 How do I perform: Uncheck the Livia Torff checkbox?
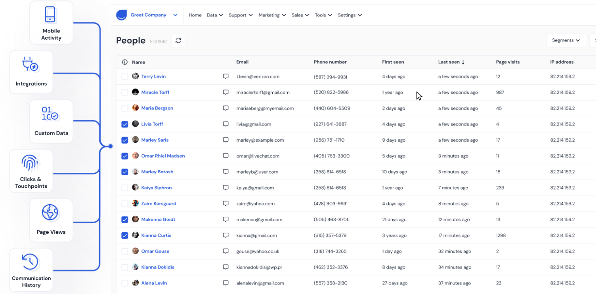125,124
